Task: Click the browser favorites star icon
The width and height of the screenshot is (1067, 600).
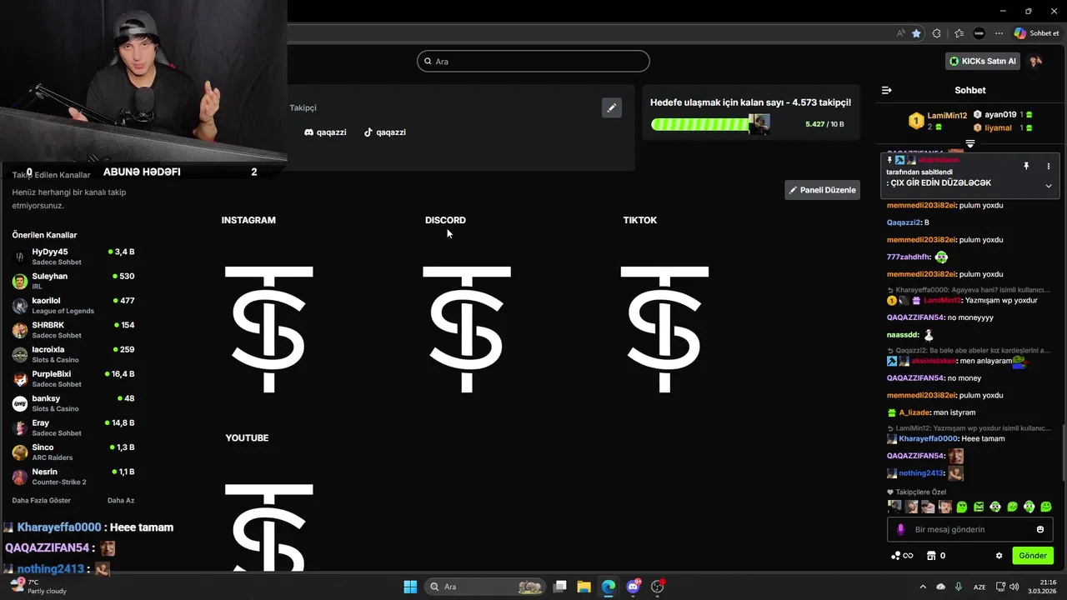Action: [x=916, y=33]
